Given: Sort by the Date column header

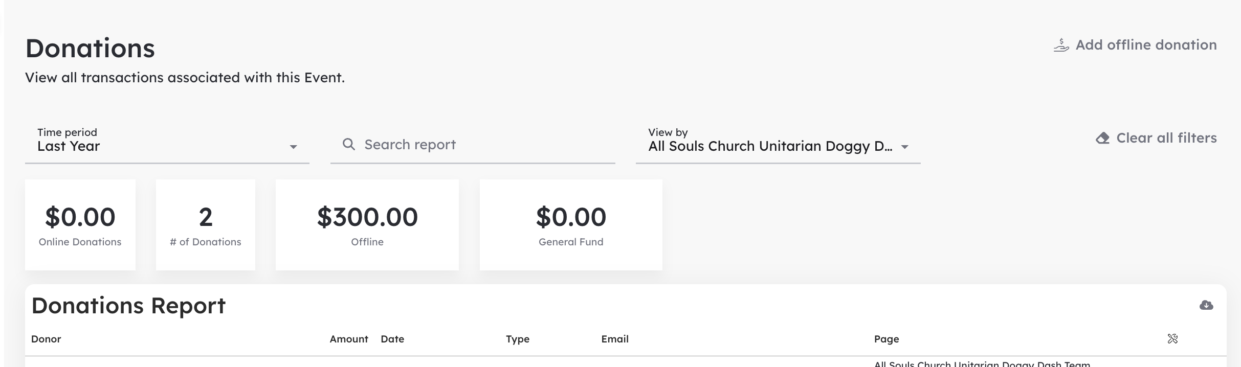Looking at the screenshot, I should tap(392, 339).
